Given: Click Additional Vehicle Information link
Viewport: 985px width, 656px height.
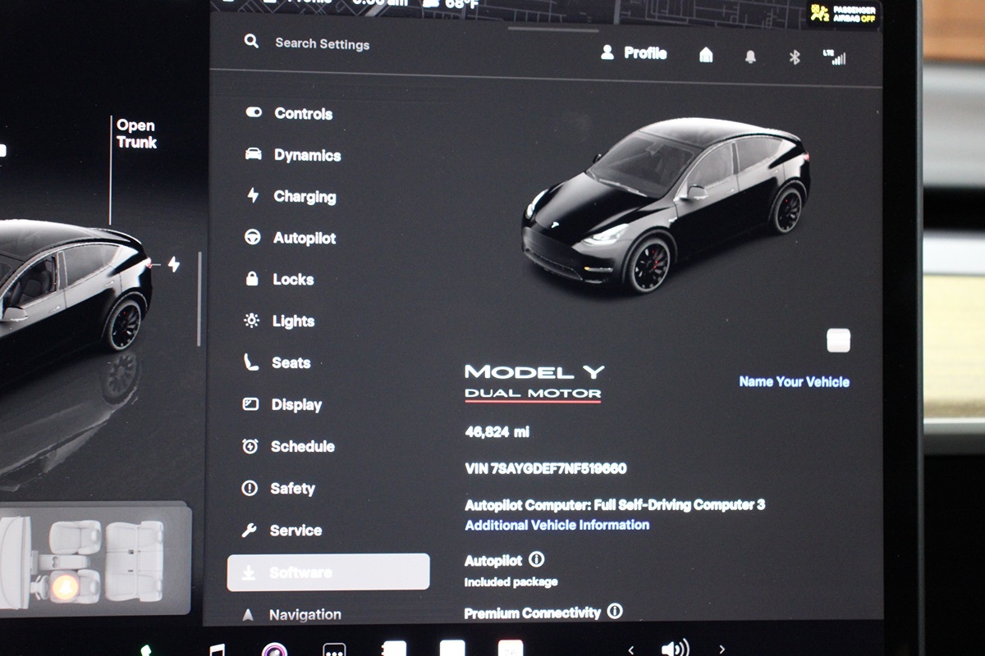Looking at the screenshot, I should (x=557, y=525).
